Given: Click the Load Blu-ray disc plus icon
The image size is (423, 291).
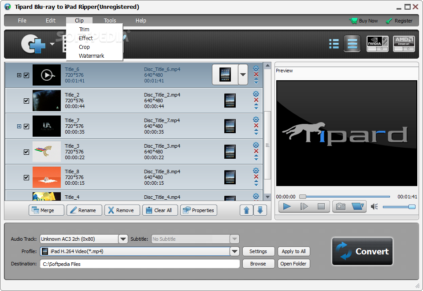Looking at the screenshot, I should tap(33, 44).
